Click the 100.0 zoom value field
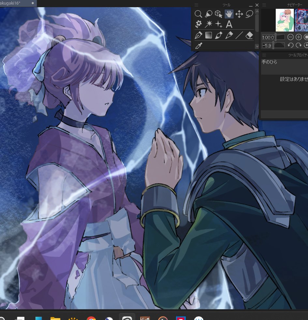 click(268, 37)
